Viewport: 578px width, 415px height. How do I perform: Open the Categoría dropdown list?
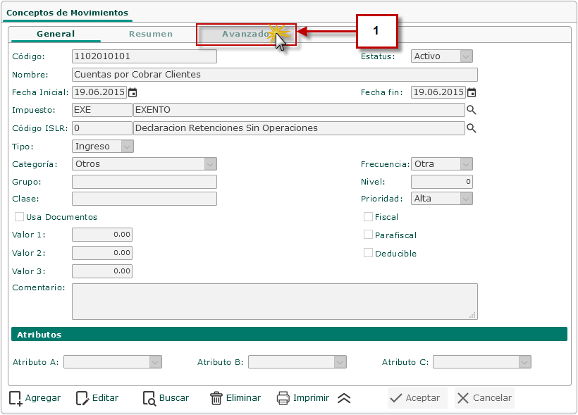(x=209, y=164)
